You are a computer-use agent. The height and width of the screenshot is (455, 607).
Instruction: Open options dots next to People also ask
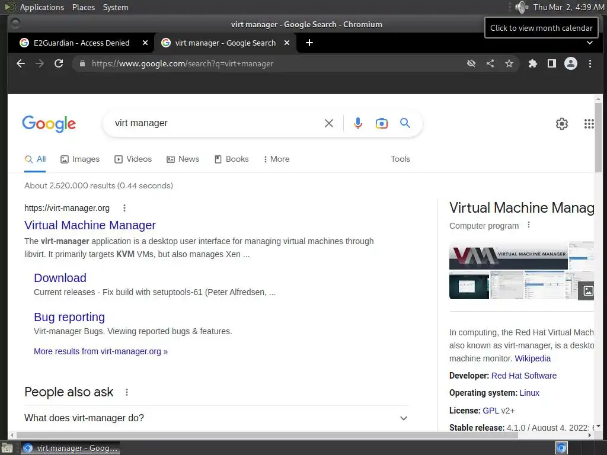[127, 392]
